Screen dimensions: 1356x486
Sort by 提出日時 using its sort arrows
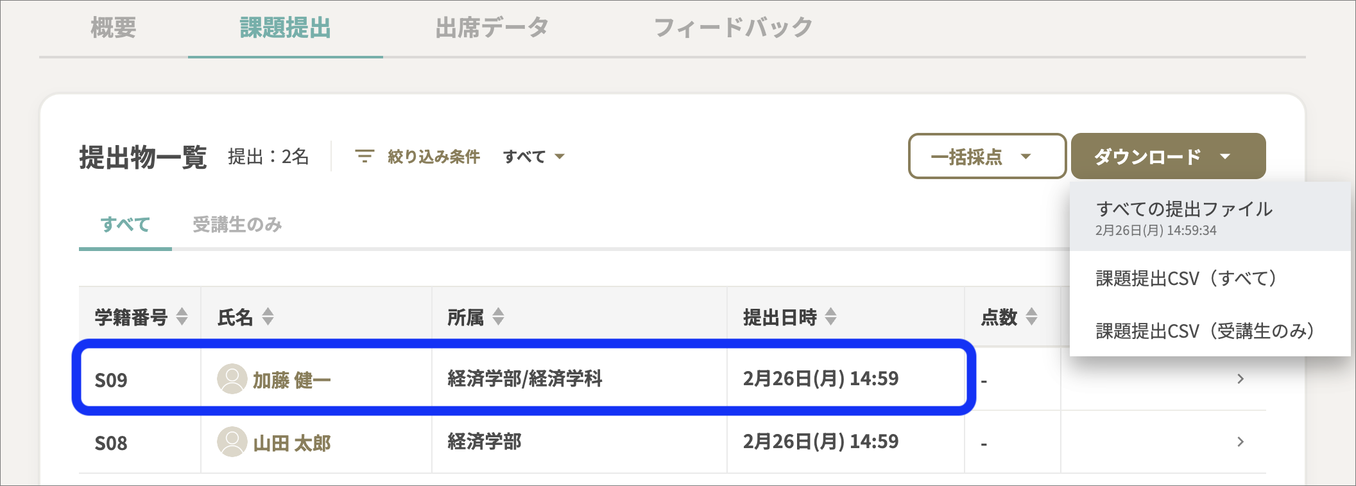(831, 317)
